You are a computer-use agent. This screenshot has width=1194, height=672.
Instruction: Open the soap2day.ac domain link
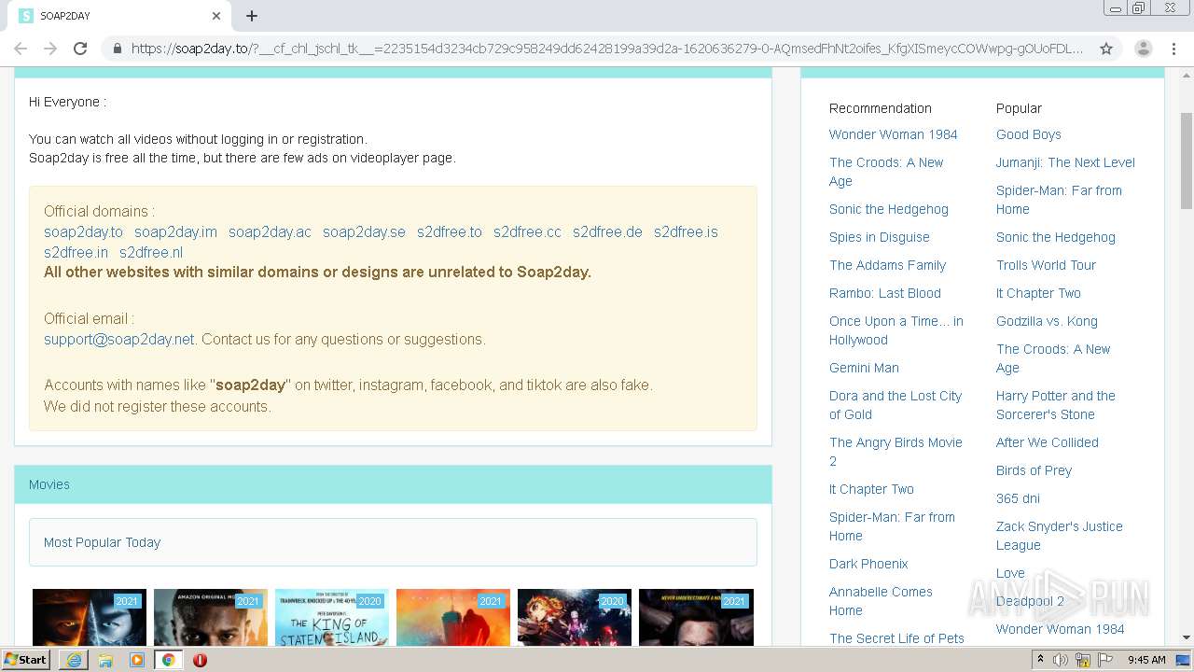coord(270,231)
